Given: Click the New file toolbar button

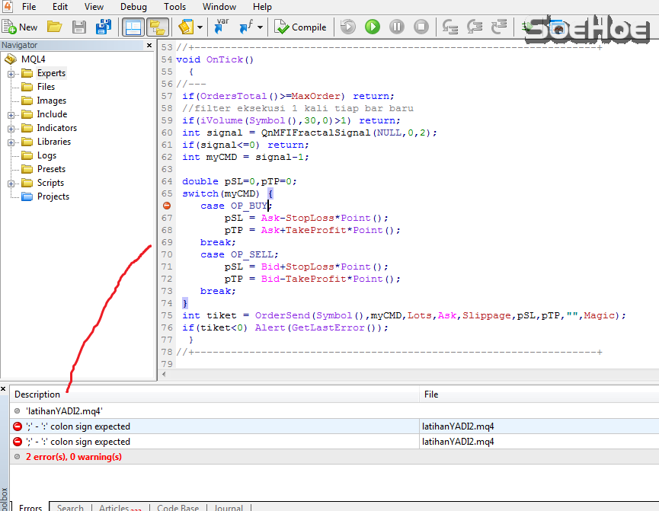Looking at the screenshot, I should pos(20,27).
